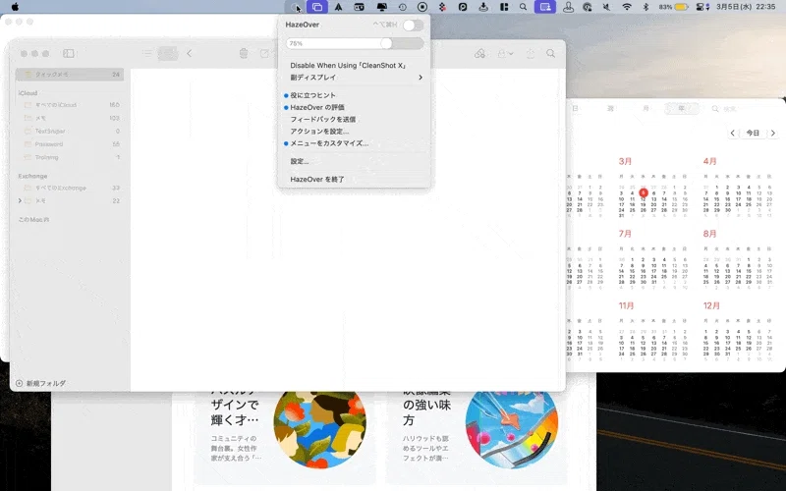Choose メニューをカスタマイズ... menu item
The height and width of the screenshot is (491, 786).
point(354,143)
